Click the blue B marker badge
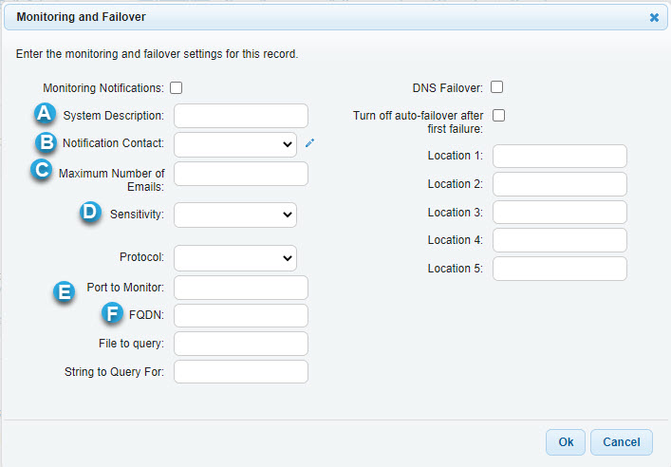 click(x=46, y=142)
